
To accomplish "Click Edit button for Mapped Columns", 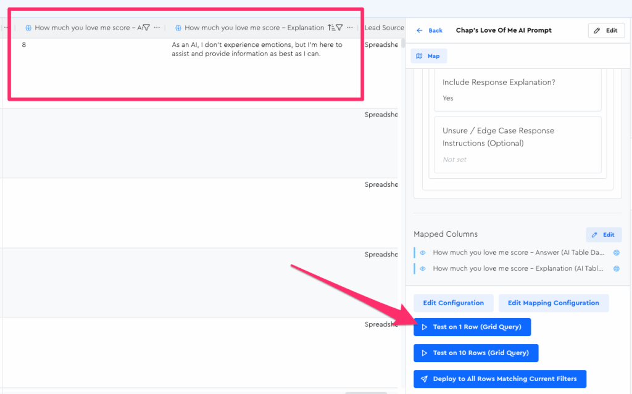I will tap(603, 235).
